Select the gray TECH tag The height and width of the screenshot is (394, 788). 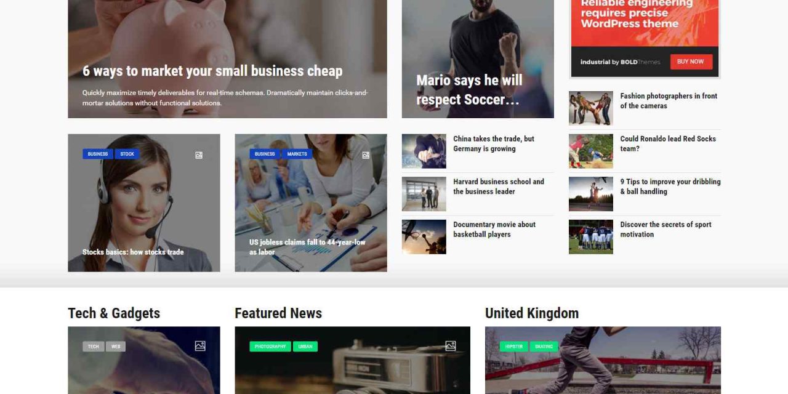pos(93,347)
